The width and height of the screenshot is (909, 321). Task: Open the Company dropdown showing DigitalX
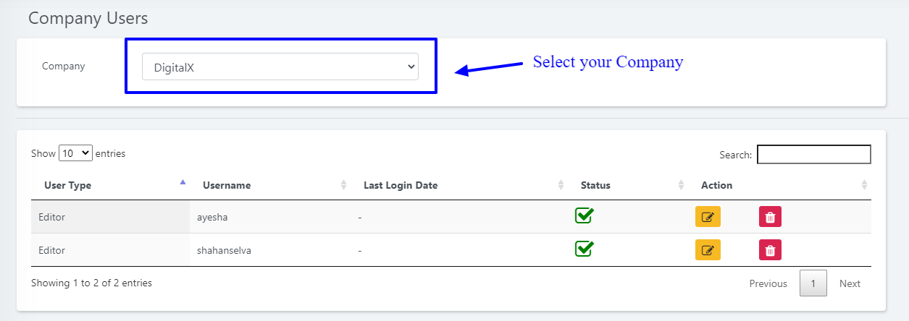pos(280,67)
